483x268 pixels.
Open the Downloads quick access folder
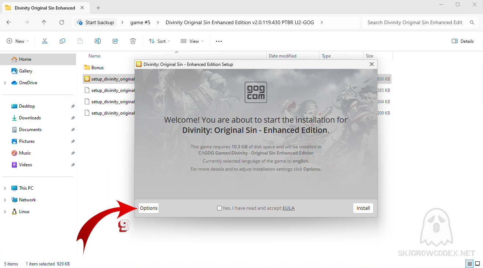point(30,118)
